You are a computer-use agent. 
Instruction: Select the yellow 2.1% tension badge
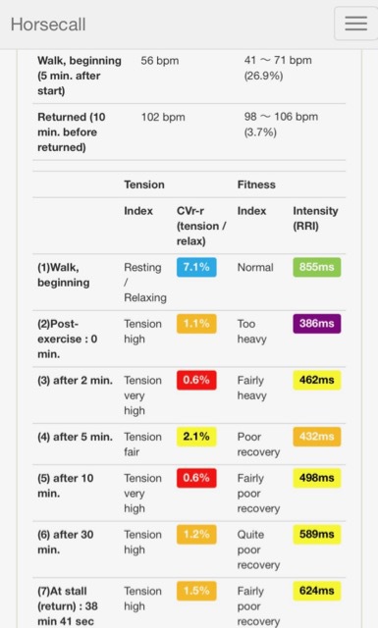pos(196,437)
